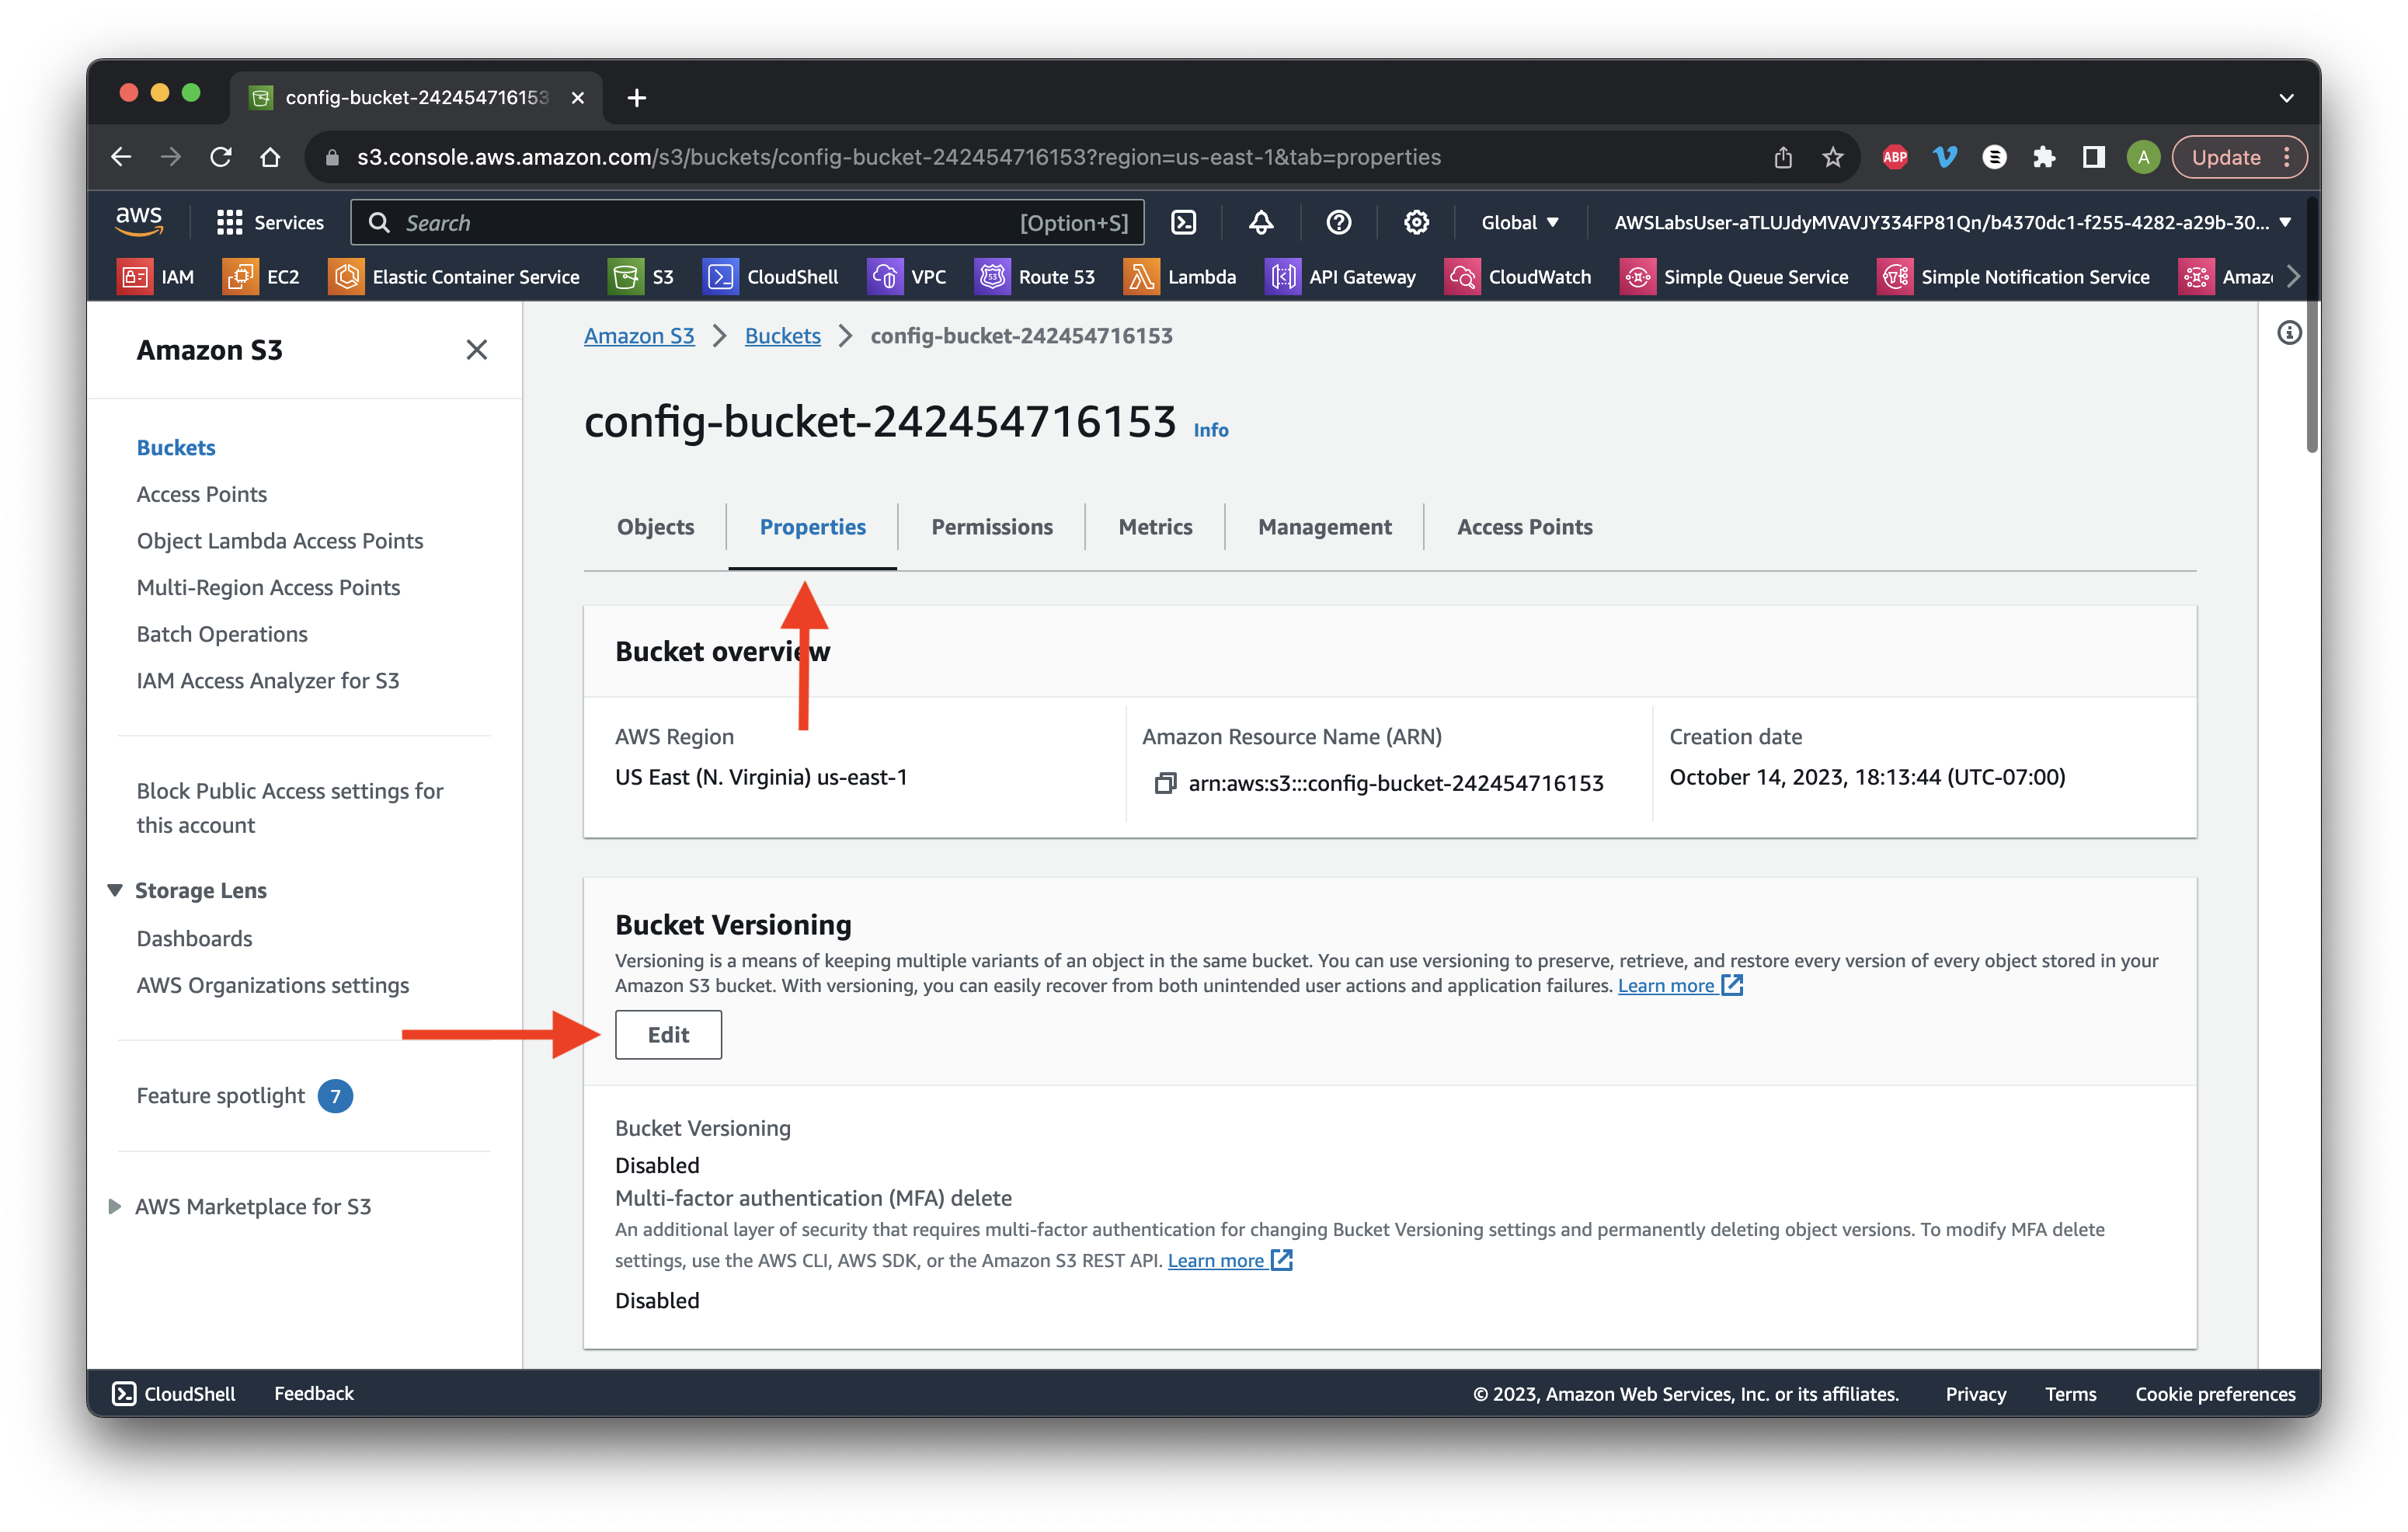Click the Buckets breadcrumb link
The width and height of the screenshot is (2408, 1532).
782,336
